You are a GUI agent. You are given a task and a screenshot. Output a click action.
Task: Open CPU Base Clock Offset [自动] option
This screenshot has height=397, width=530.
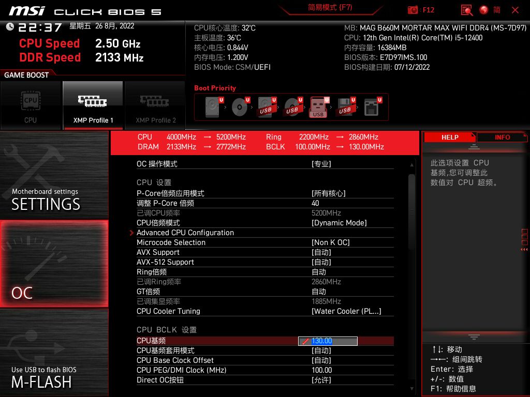tap(265, 360)
